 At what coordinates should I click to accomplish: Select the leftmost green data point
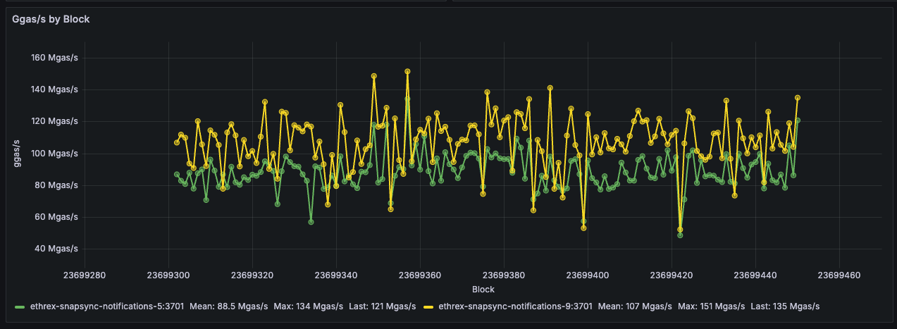[x=177, y=174]
